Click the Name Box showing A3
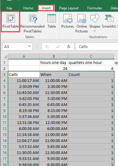Viewport: 118px width, 166px height. [17, 47]
